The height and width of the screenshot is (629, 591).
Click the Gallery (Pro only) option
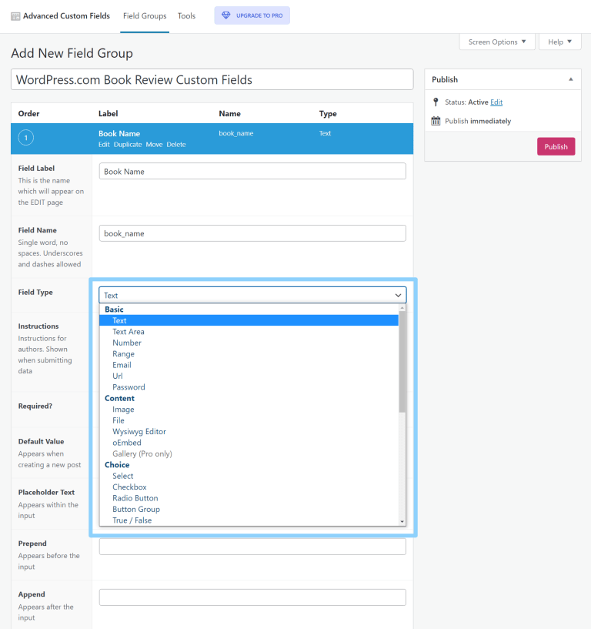(249, 453)
